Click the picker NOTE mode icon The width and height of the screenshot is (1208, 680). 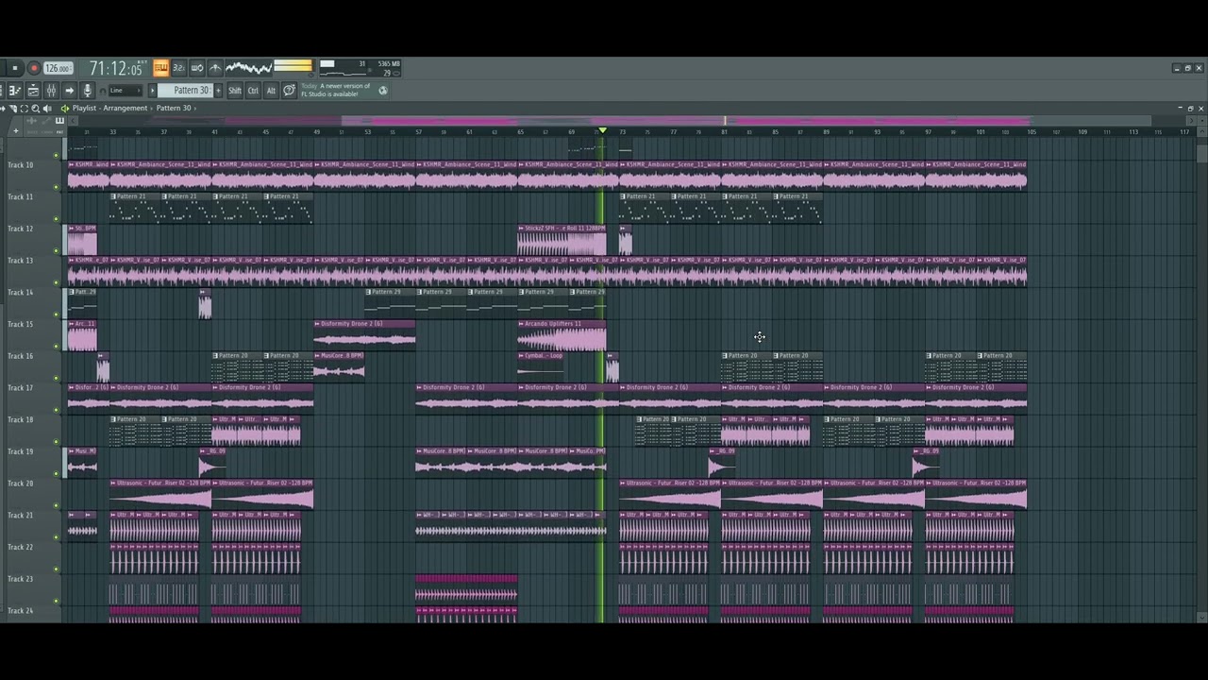coord(32,121)
